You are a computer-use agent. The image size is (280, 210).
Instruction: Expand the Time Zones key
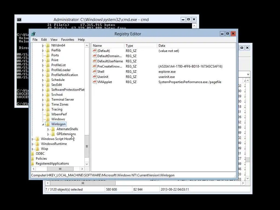click(43, 105)
